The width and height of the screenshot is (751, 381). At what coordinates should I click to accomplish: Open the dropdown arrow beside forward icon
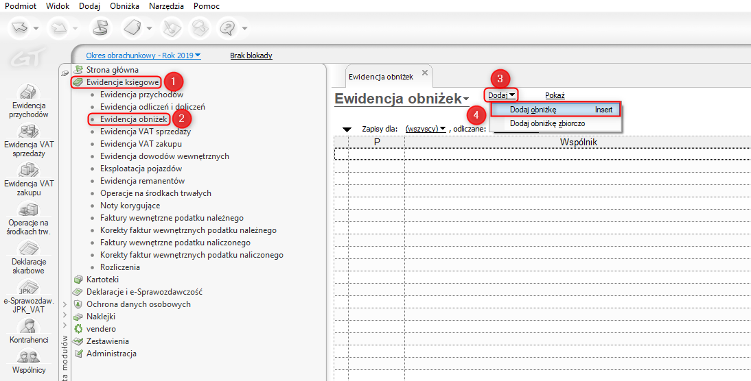coord(76,29)
